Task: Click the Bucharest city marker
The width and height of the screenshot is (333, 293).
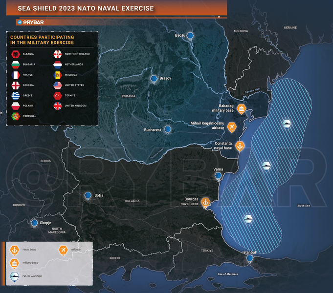Action: [x=168, y=129]
